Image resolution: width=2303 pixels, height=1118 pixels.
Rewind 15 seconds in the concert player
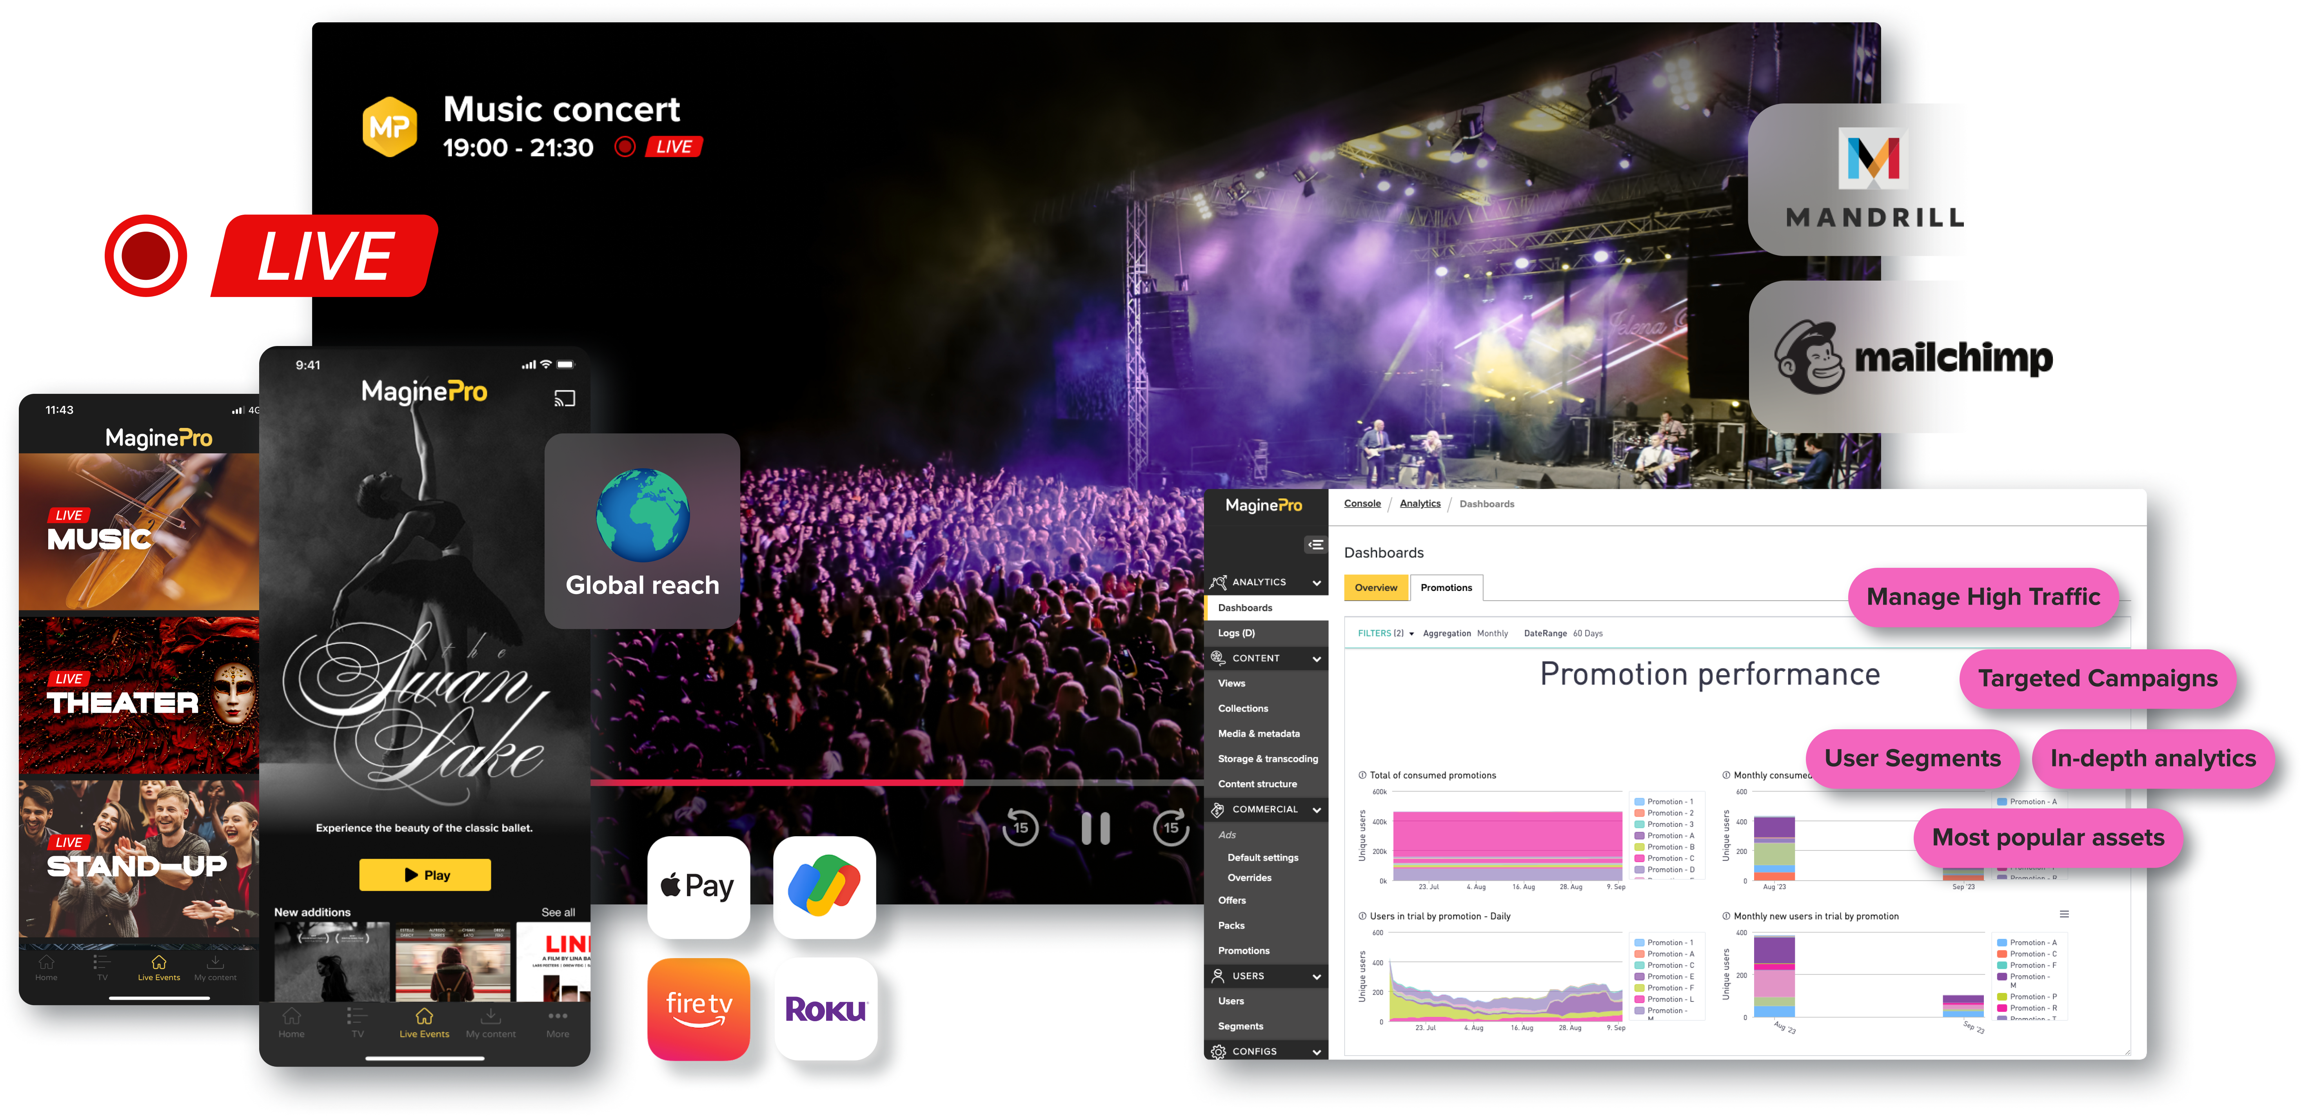point(1020,828)
